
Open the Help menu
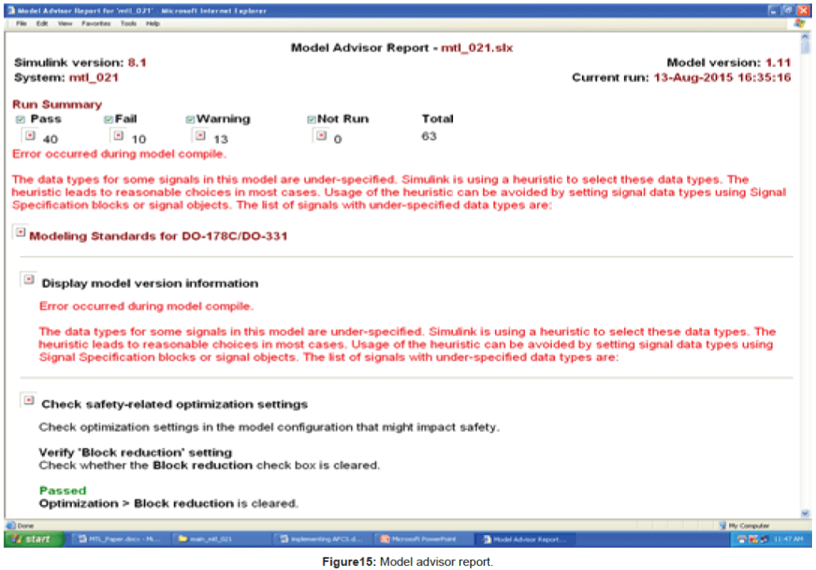(153, 24)
